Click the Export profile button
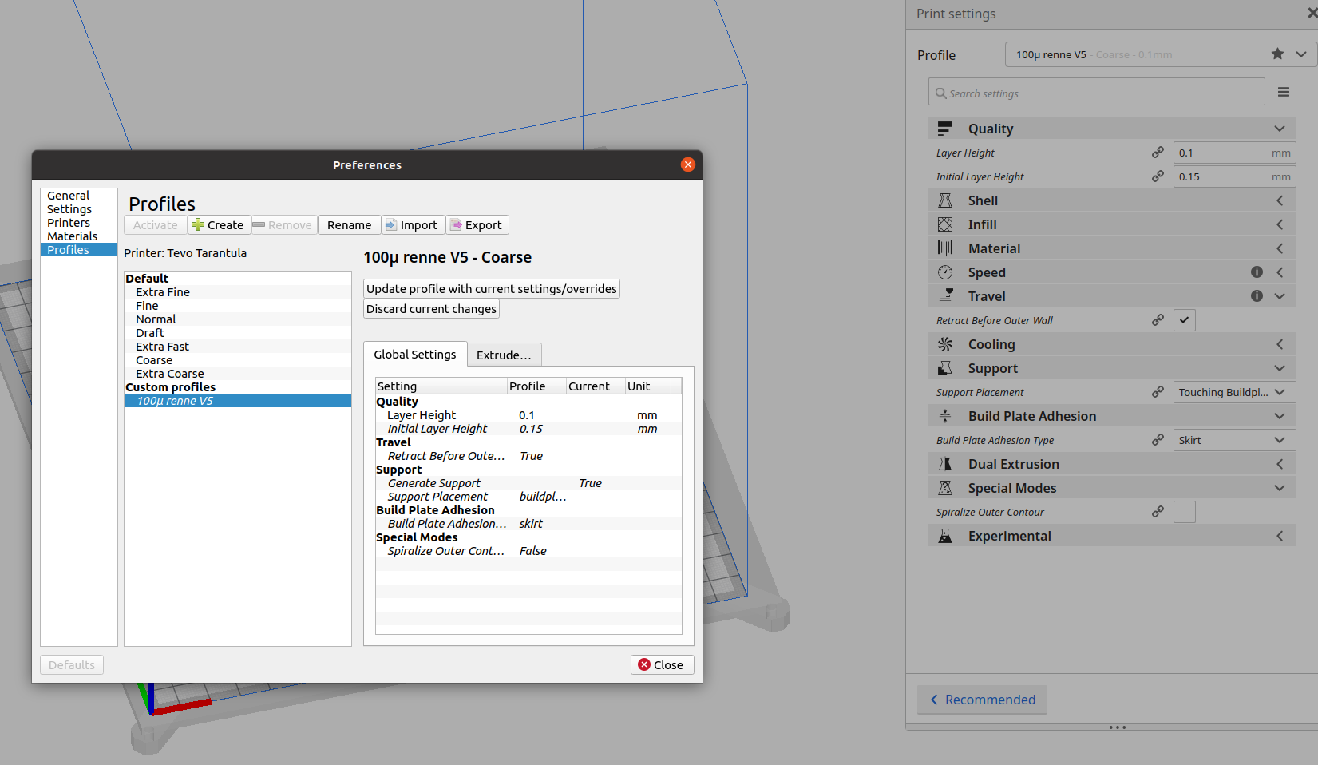Screen dimensions: 1318x765 coord(477,225)
